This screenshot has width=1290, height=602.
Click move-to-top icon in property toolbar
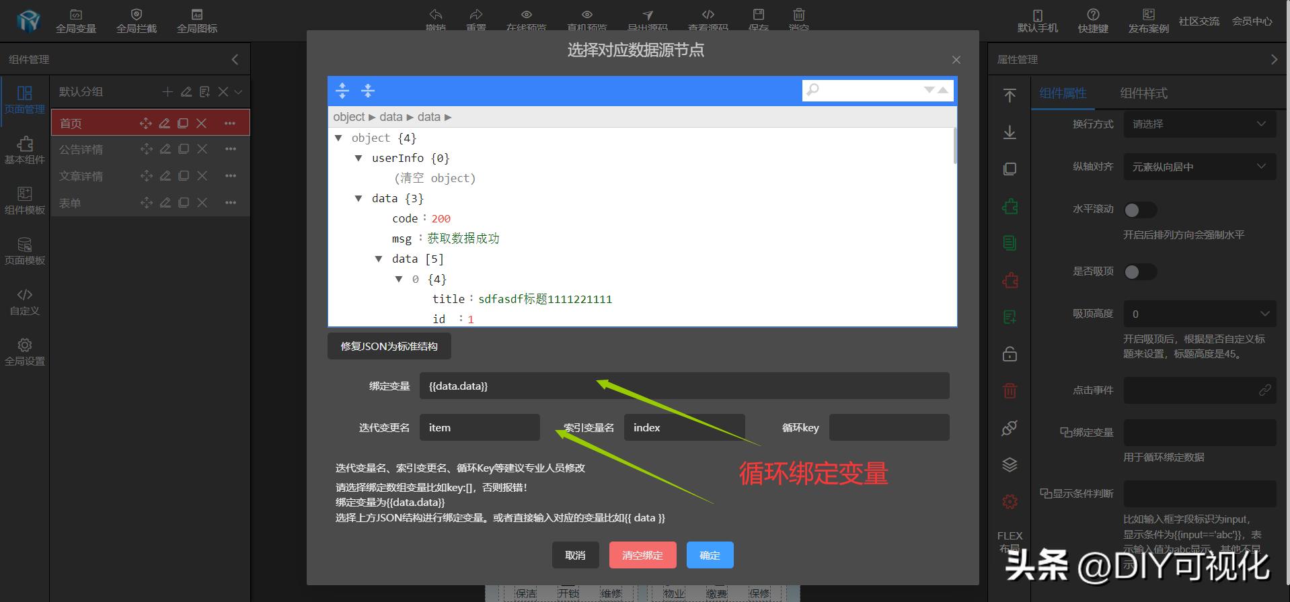[x=1010, y=95]
